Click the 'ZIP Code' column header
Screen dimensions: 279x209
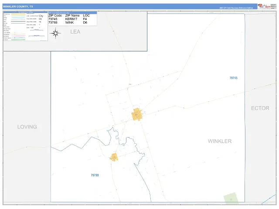(x=55, y=16)
